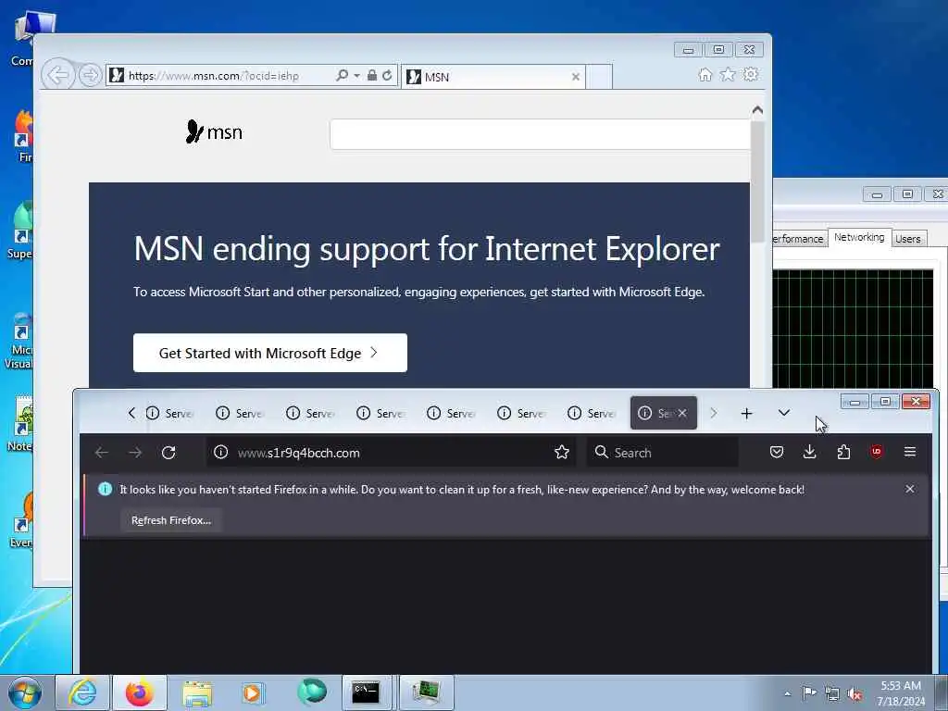Screen dimensions: 948x711
Task: Open Action Center flag in tray
Action: pos(809,692)
